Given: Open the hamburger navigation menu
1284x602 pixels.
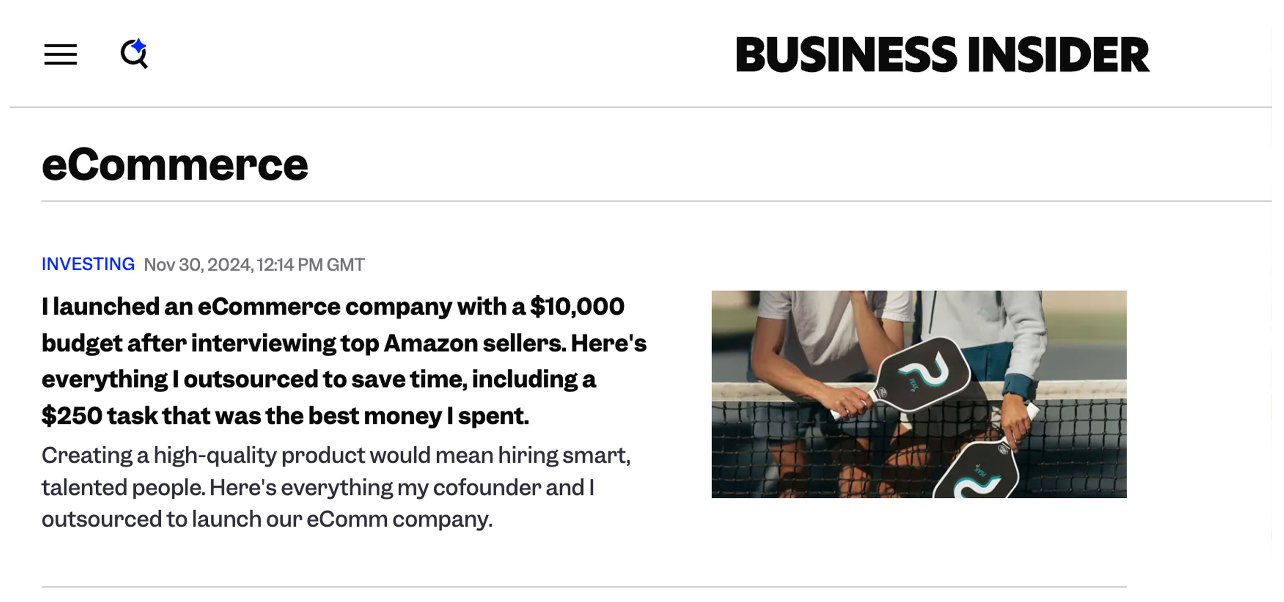Looking at the screenshot, I should pos(60,55).
